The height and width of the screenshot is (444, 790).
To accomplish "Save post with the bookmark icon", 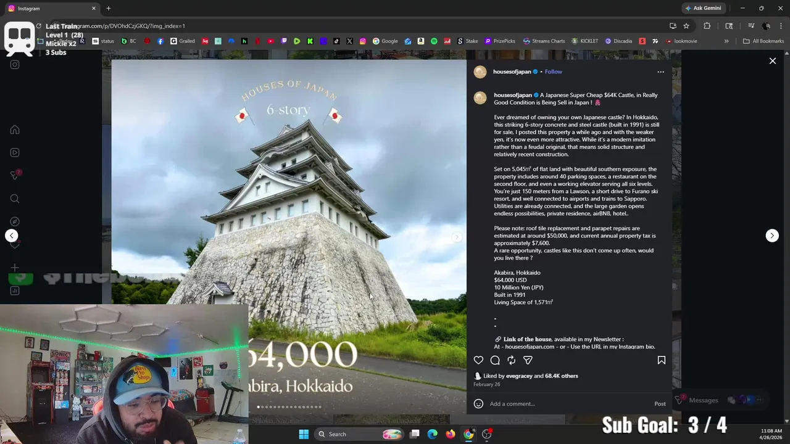I will click(x=661, y=360).
